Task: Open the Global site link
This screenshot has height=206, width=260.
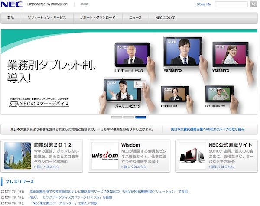Action: (x=203, y=4)
